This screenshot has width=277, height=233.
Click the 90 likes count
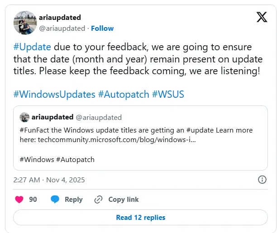(33, 200)
